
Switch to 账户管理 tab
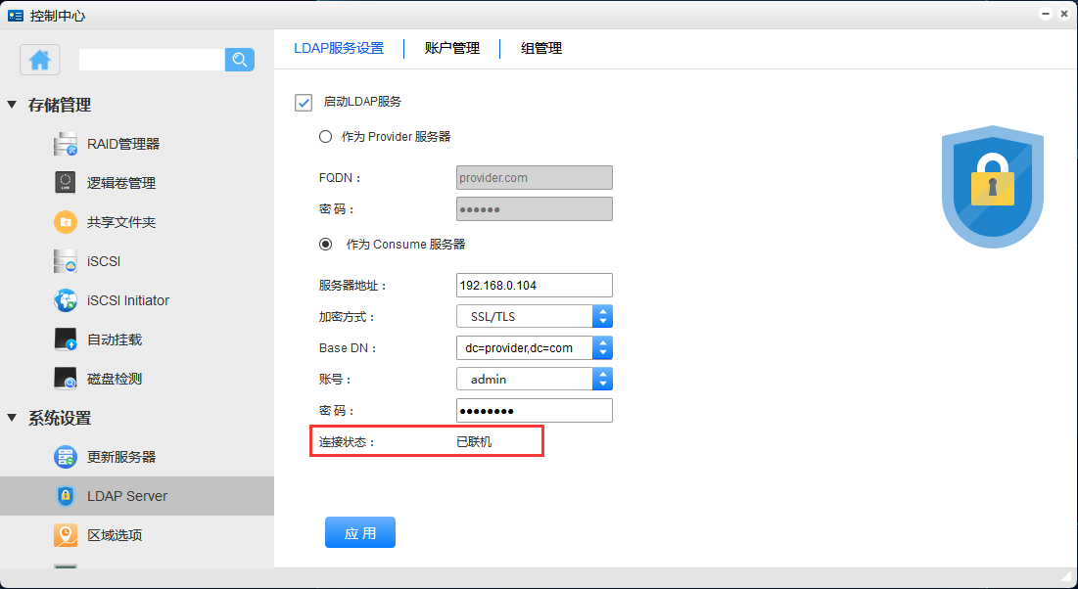pos(452,48)
